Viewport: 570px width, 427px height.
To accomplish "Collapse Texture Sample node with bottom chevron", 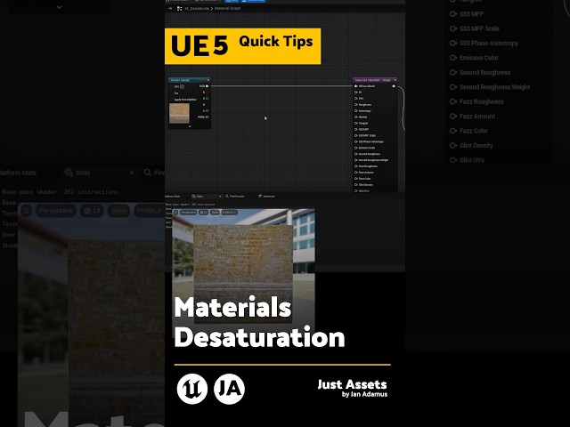I will tap(190, 126).
